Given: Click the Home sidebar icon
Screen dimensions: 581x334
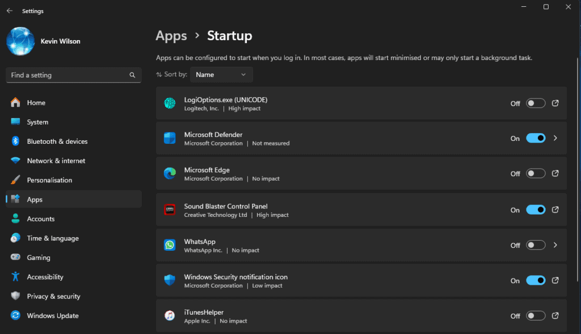Looking at the screenshot, I should coord(15,102).
